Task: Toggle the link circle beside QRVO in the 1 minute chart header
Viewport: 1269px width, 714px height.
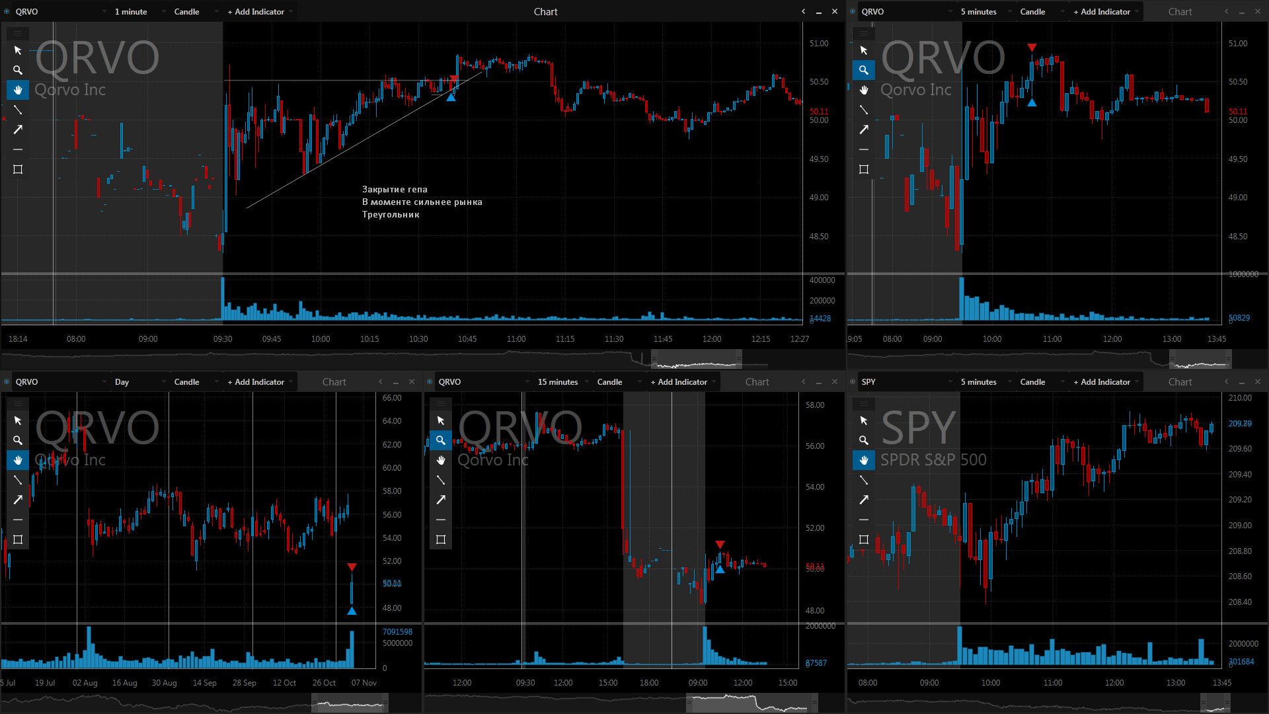Action: pos(7,11)
